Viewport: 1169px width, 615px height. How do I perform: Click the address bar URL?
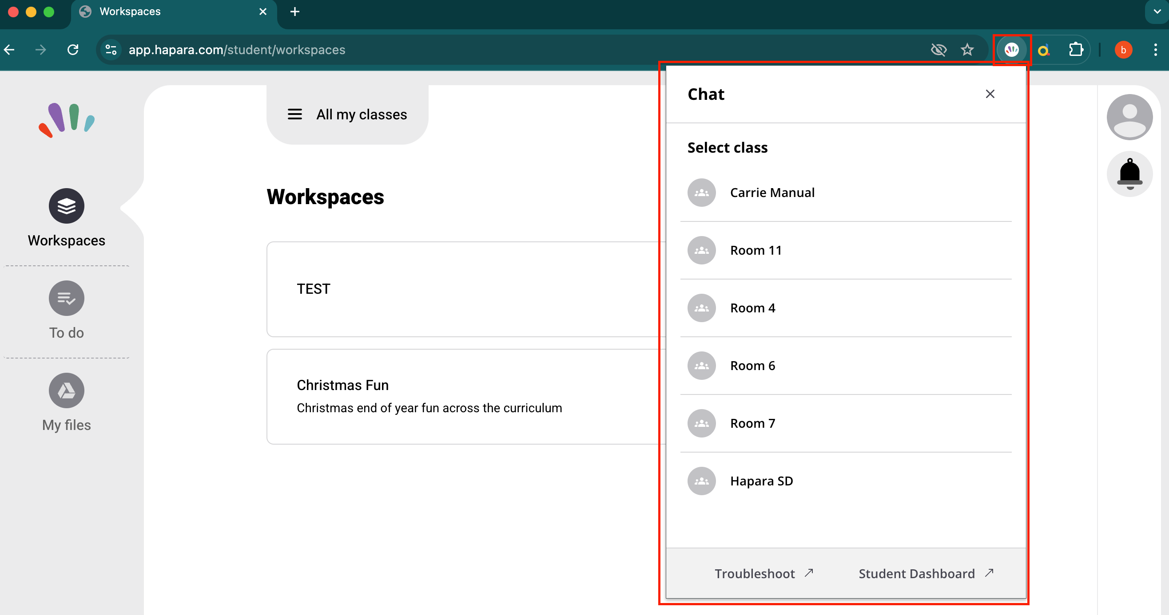(x=237, y=49)
